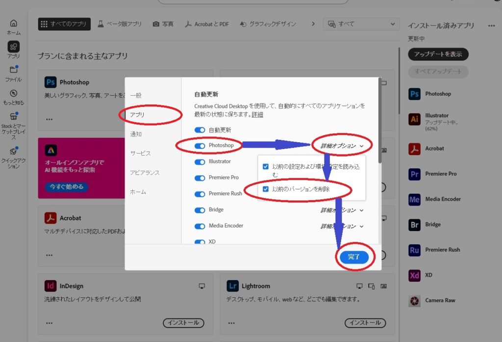Open the three-dot menu on Acrobat card
This screenshot has height=342, width=502.
coord(49,255)
